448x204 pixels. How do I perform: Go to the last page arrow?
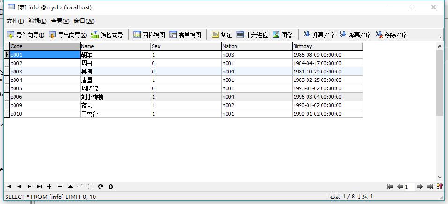coord(430,187)
